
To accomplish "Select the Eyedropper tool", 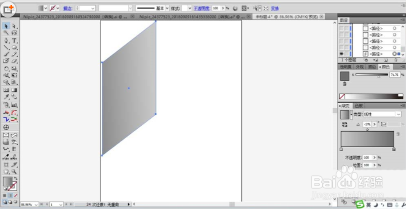I will (x=6, y=97).
